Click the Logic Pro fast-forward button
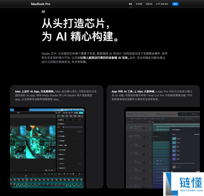204x196 pixels. (x=160, y=114)
